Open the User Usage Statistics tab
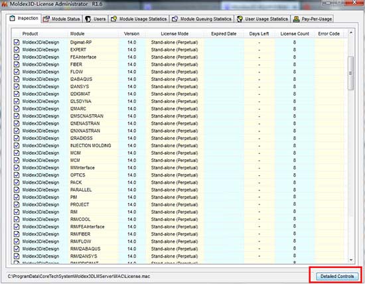 point(262,19)
